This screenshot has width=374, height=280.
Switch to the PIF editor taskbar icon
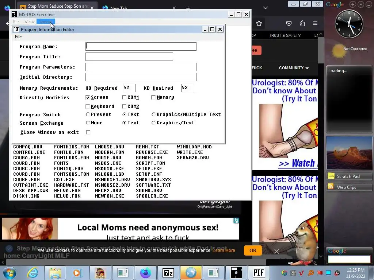pos(259,273)
